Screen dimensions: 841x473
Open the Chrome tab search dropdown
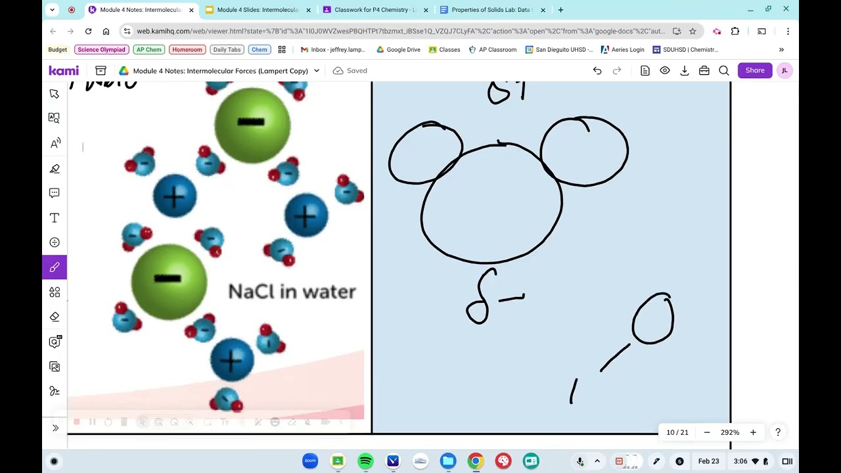(53, 10)
